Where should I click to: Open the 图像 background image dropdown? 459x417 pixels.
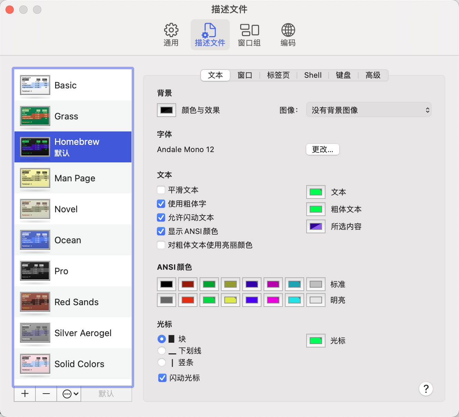click(x=369, y=110)
